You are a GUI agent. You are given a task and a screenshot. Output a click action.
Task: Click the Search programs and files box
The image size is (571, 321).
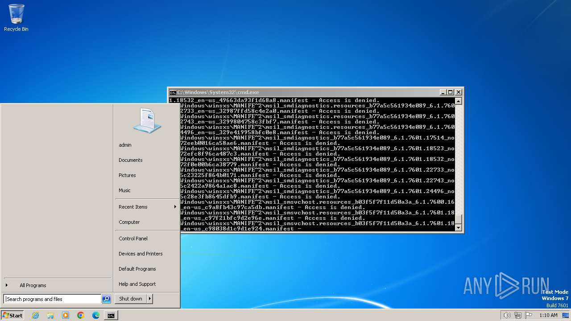coord(52,299)
